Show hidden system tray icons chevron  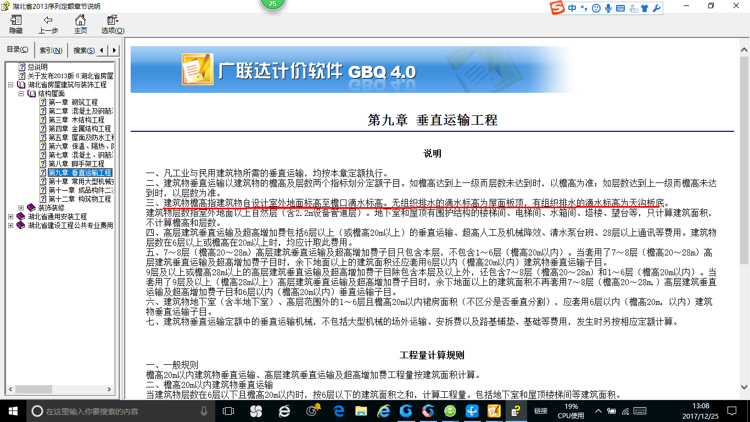pos(598,411)
